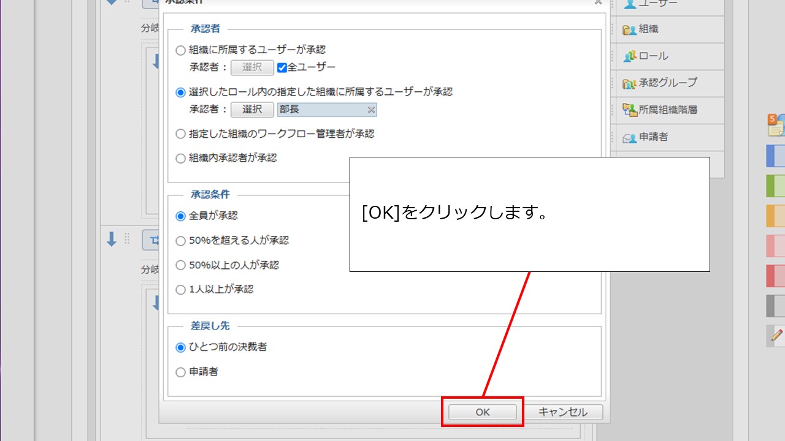Set return destination to "ひとつ前の決裁者"
Viewport: 785px width, 441px height.
click(180, 348)
